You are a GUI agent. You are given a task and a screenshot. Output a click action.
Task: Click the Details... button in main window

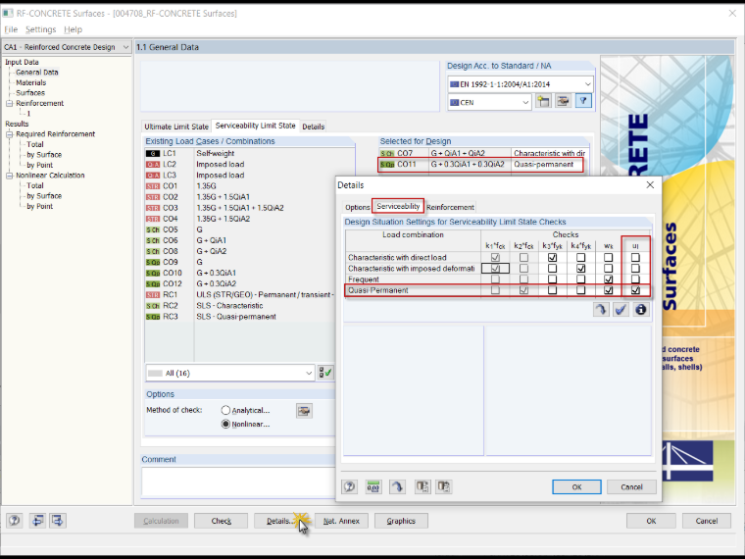(280, 521)
